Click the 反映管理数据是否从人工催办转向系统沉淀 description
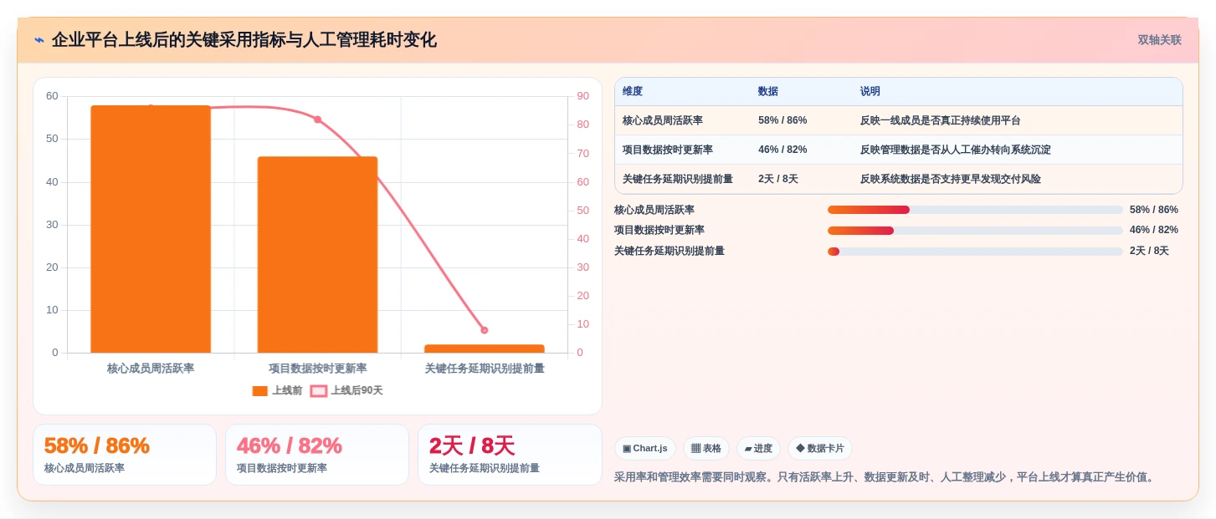1216x519 pixels. click(x=956, y=150)
